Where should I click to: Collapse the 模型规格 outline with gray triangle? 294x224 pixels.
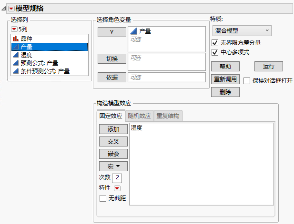(4, 8)
